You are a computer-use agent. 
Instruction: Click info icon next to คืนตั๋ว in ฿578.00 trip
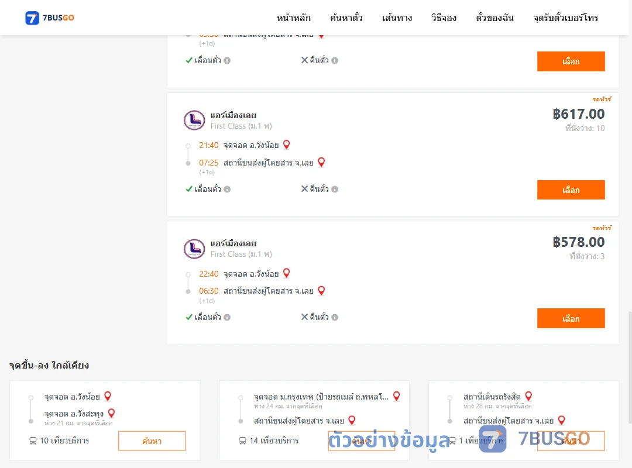pyautogui.click(x=335, y=317)
